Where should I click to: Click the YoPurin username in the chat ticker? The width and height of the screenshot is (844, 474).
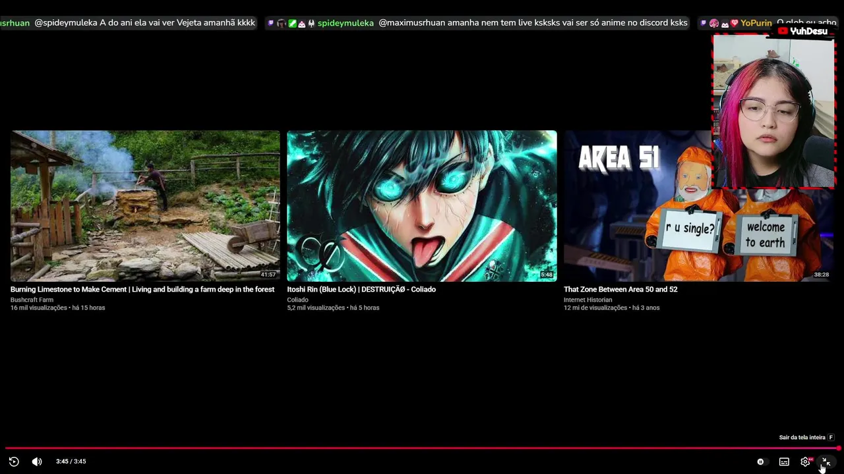click(x=756, y=23)
